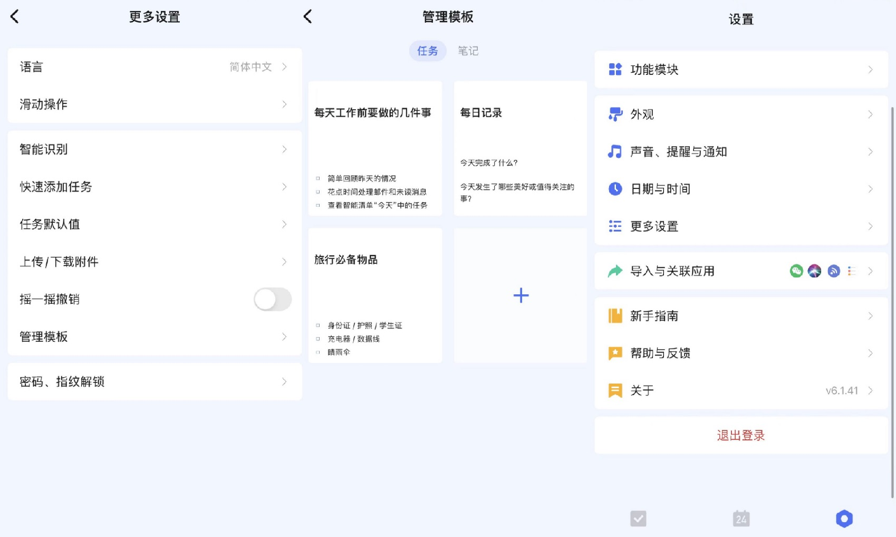Click the Siri icon in 导入与关联应用 row

pyautogui.click(x=815, y=271)
